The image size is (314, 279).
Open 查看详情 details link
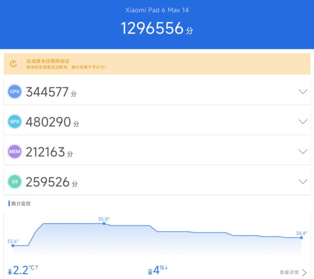pyautogui.click(x=289, y=272)
